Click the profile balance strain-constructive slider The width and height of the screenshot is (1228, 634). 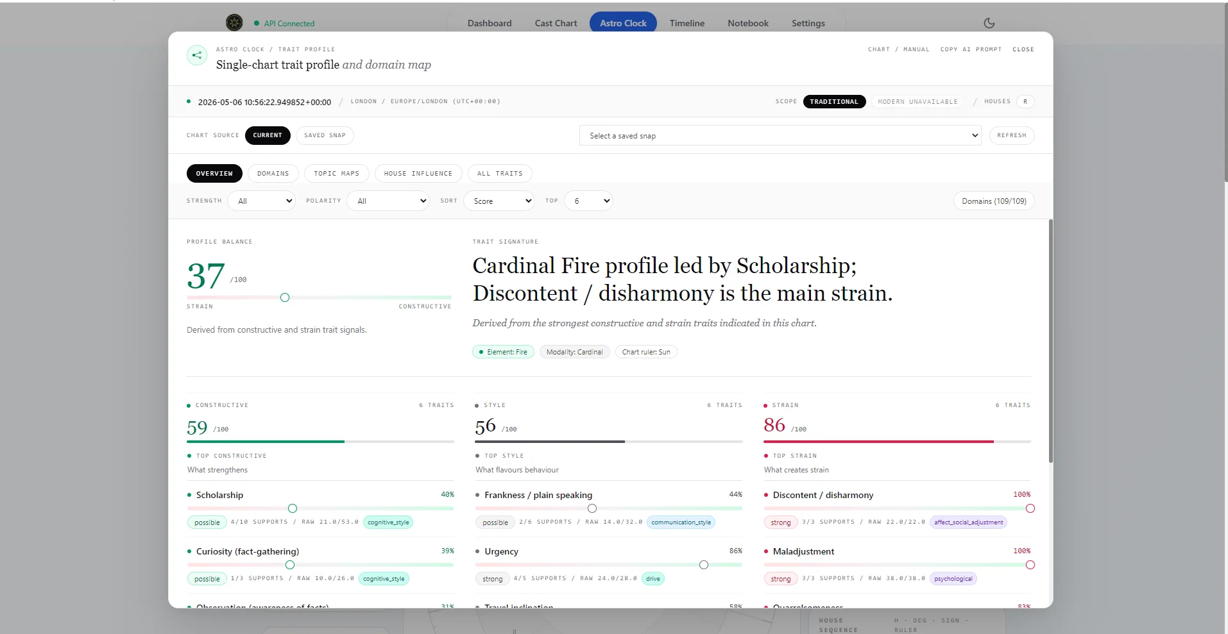tap(319, 297)
